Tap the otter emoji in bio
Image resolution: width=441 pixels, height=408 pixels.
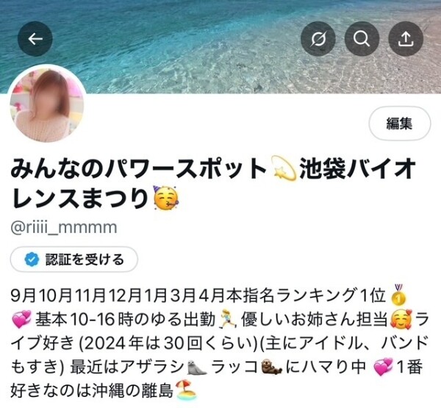click(271, 368)
